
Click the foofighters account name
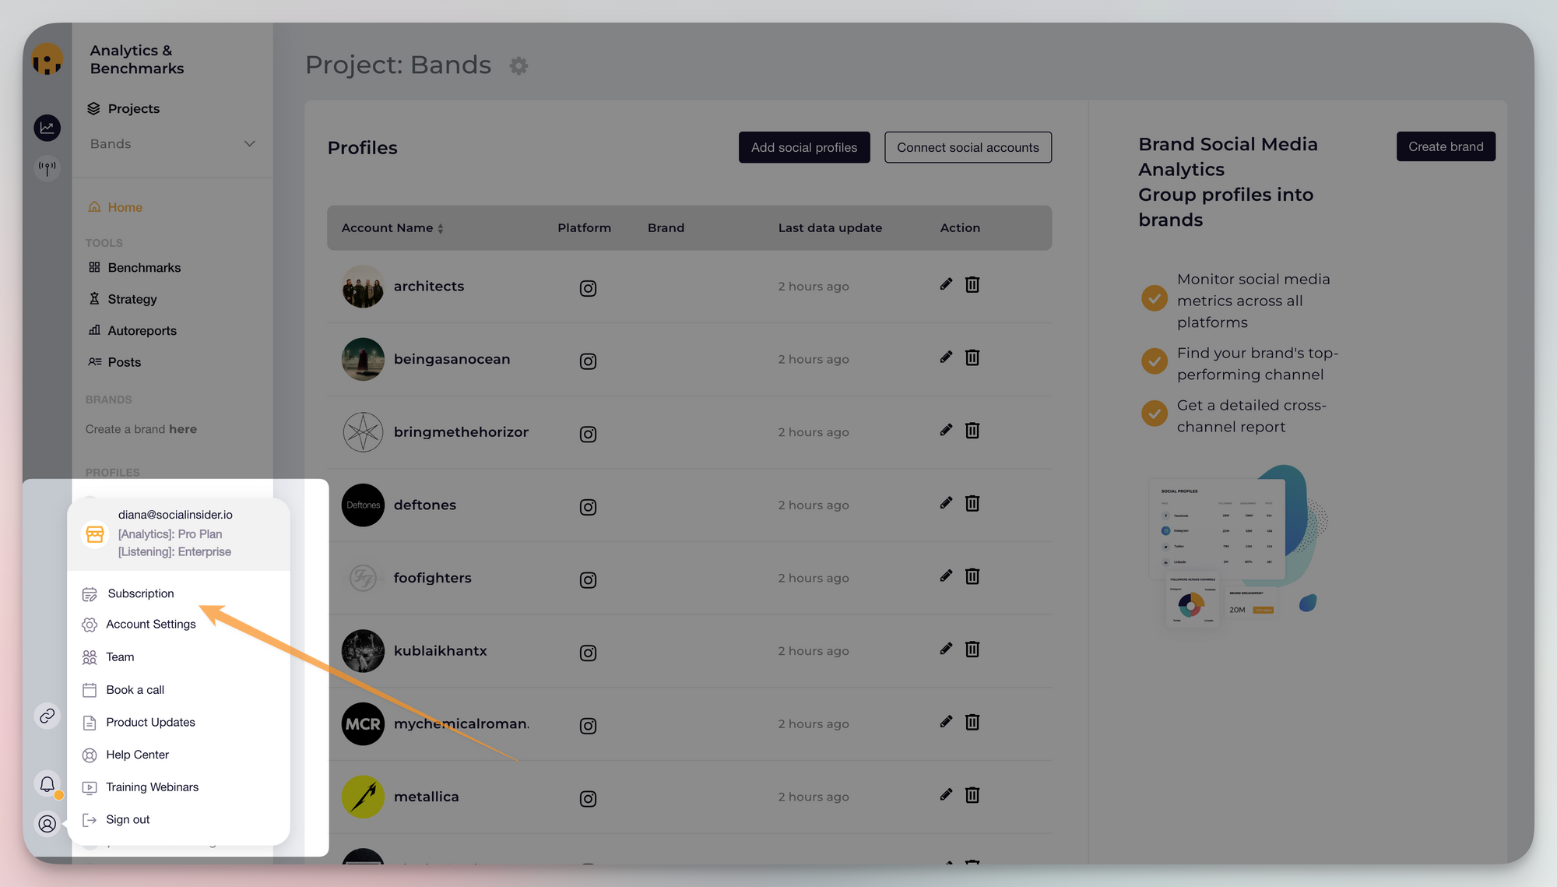(433, 578)
